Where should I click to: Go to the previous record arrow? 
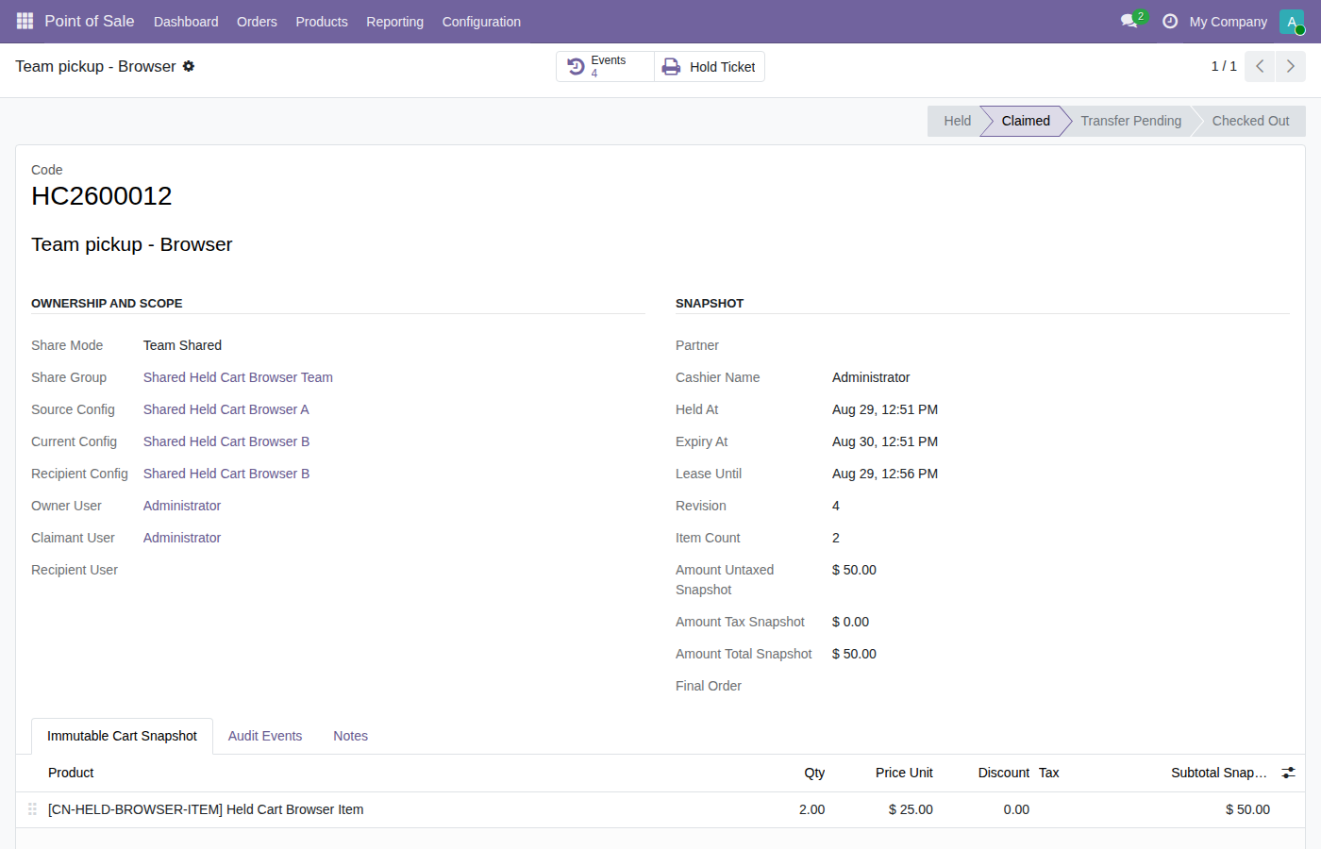[1260, 66]
